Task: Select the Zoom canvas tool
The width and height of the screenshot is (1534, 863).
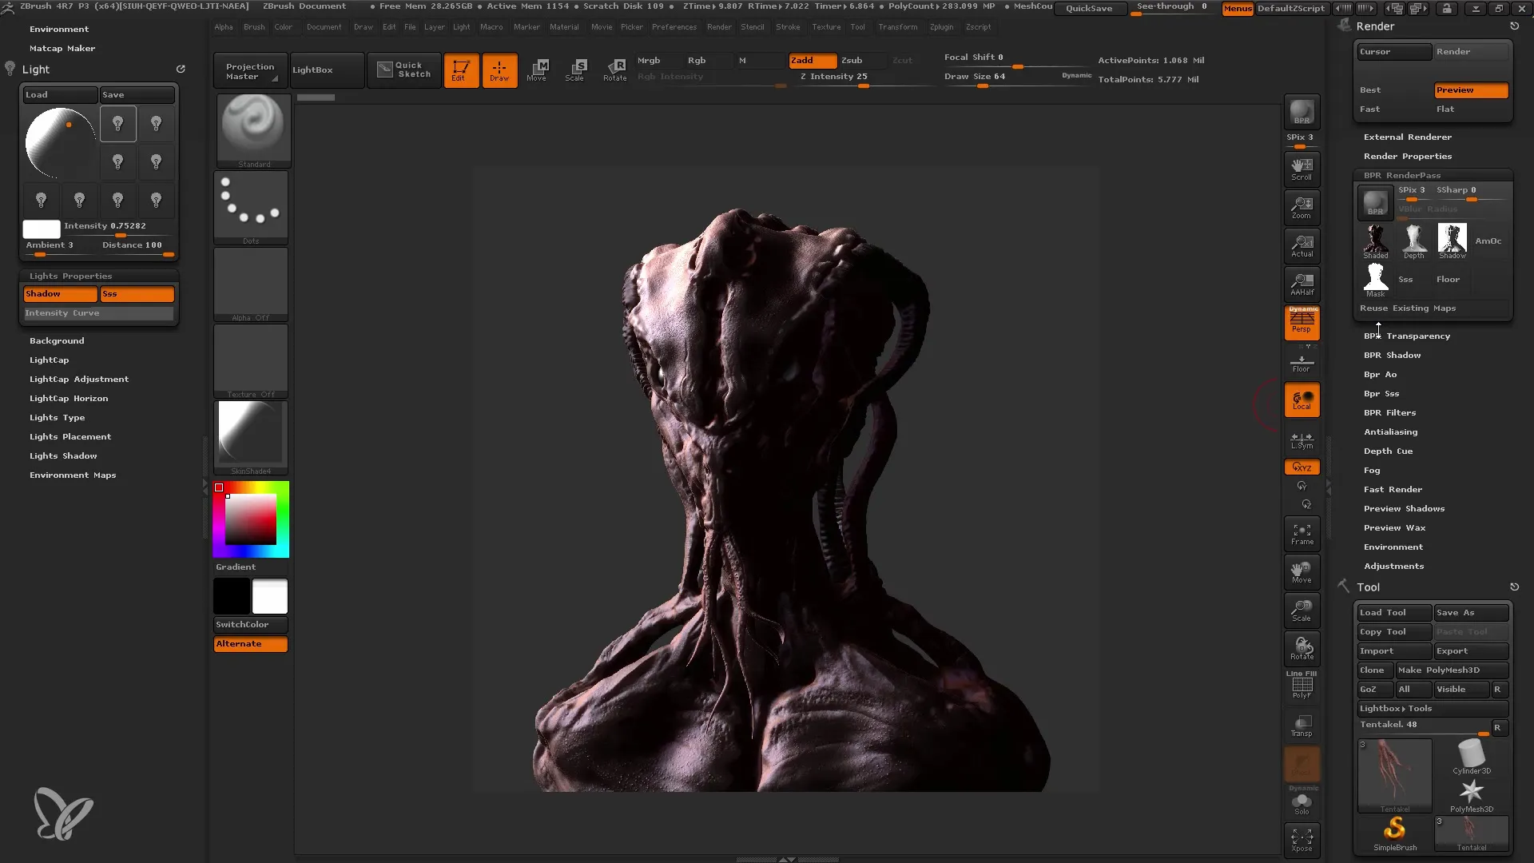Action: 1302,207
